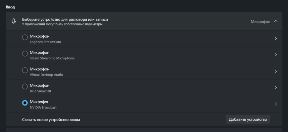Collapse the input device selection section
Viewport: 288px width, 132px height.
tap(276, 21)
